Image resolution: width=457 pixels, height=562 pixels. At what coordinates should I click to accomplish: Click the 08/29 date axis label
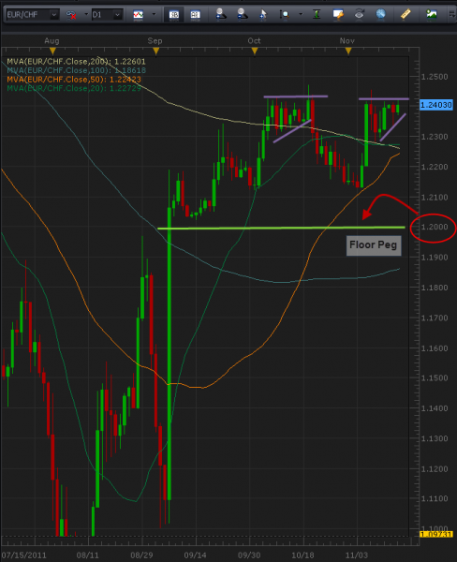pyautogui.click(x=141, y=555)
